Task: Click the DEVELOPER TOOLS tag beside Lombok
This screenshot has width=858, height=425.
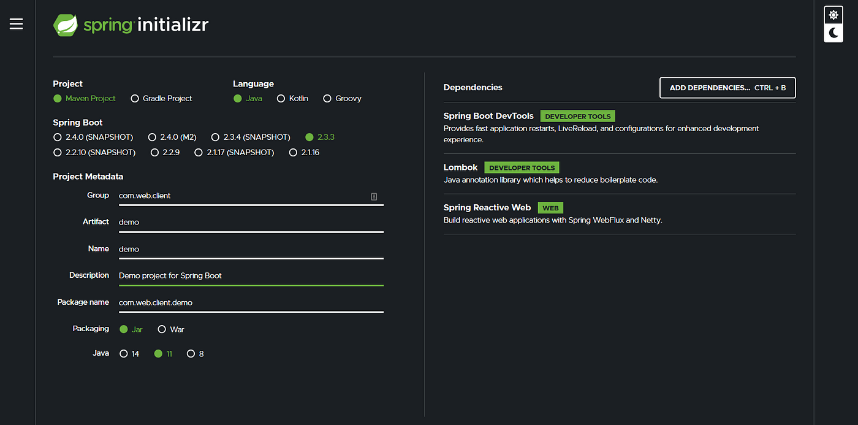Action: coord(521,167)
